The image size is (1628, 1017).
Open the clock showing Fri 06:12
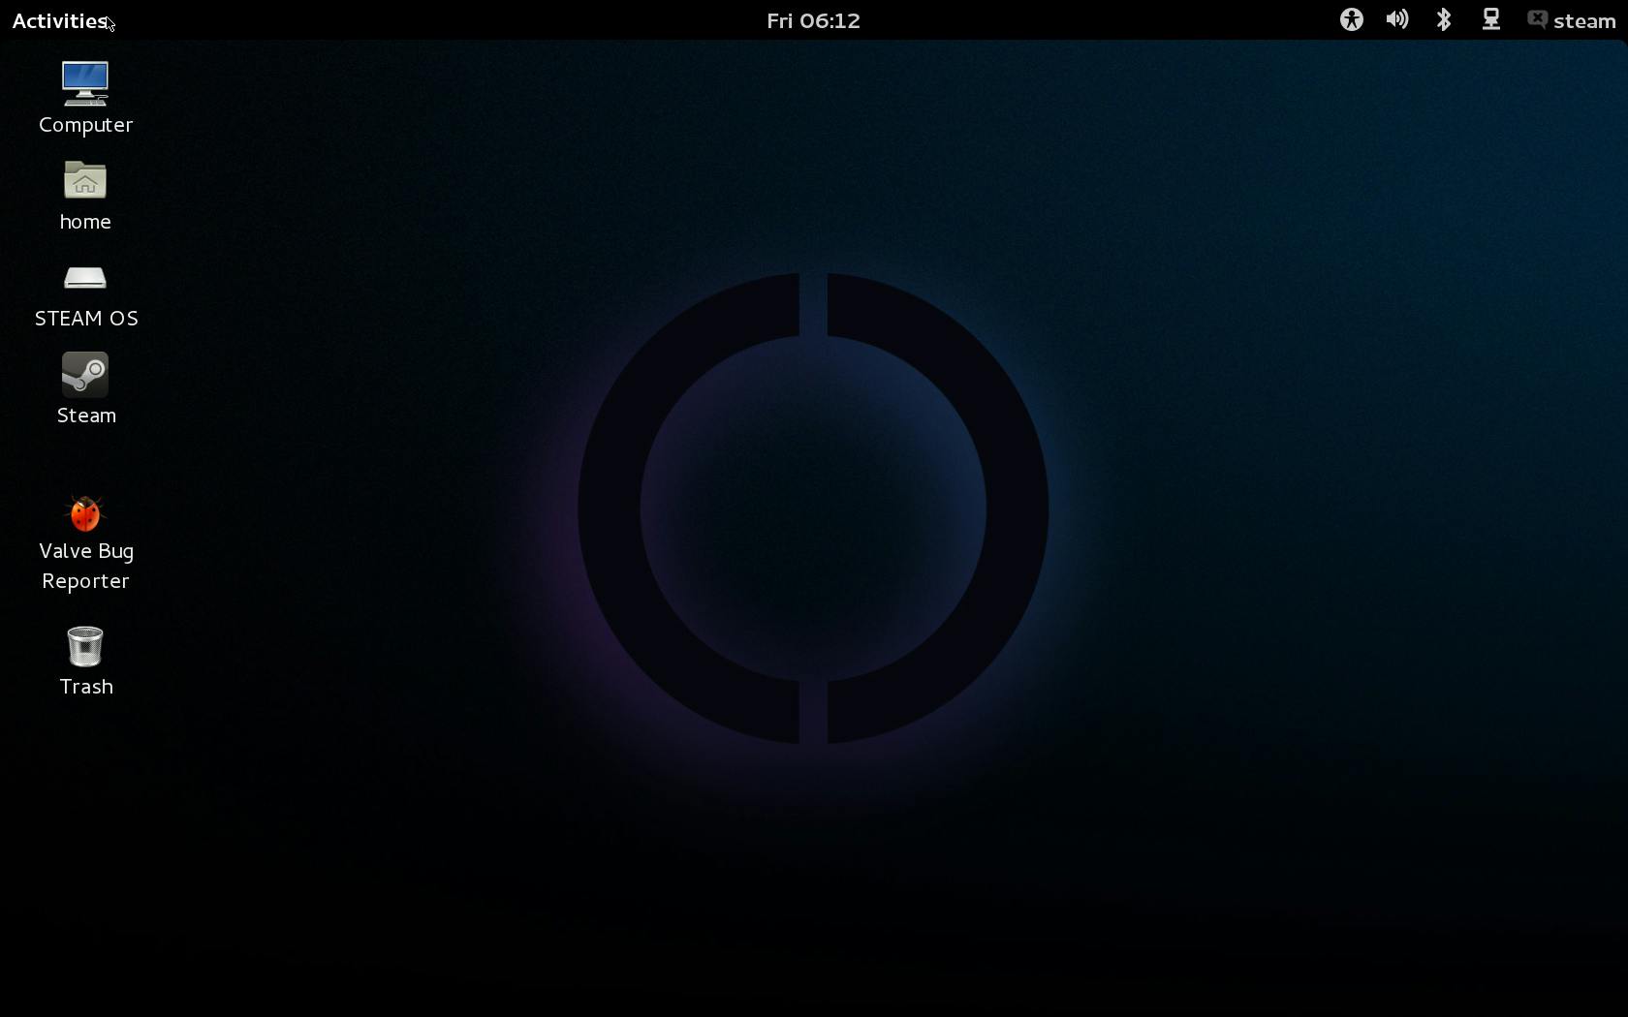coord(814,21)
